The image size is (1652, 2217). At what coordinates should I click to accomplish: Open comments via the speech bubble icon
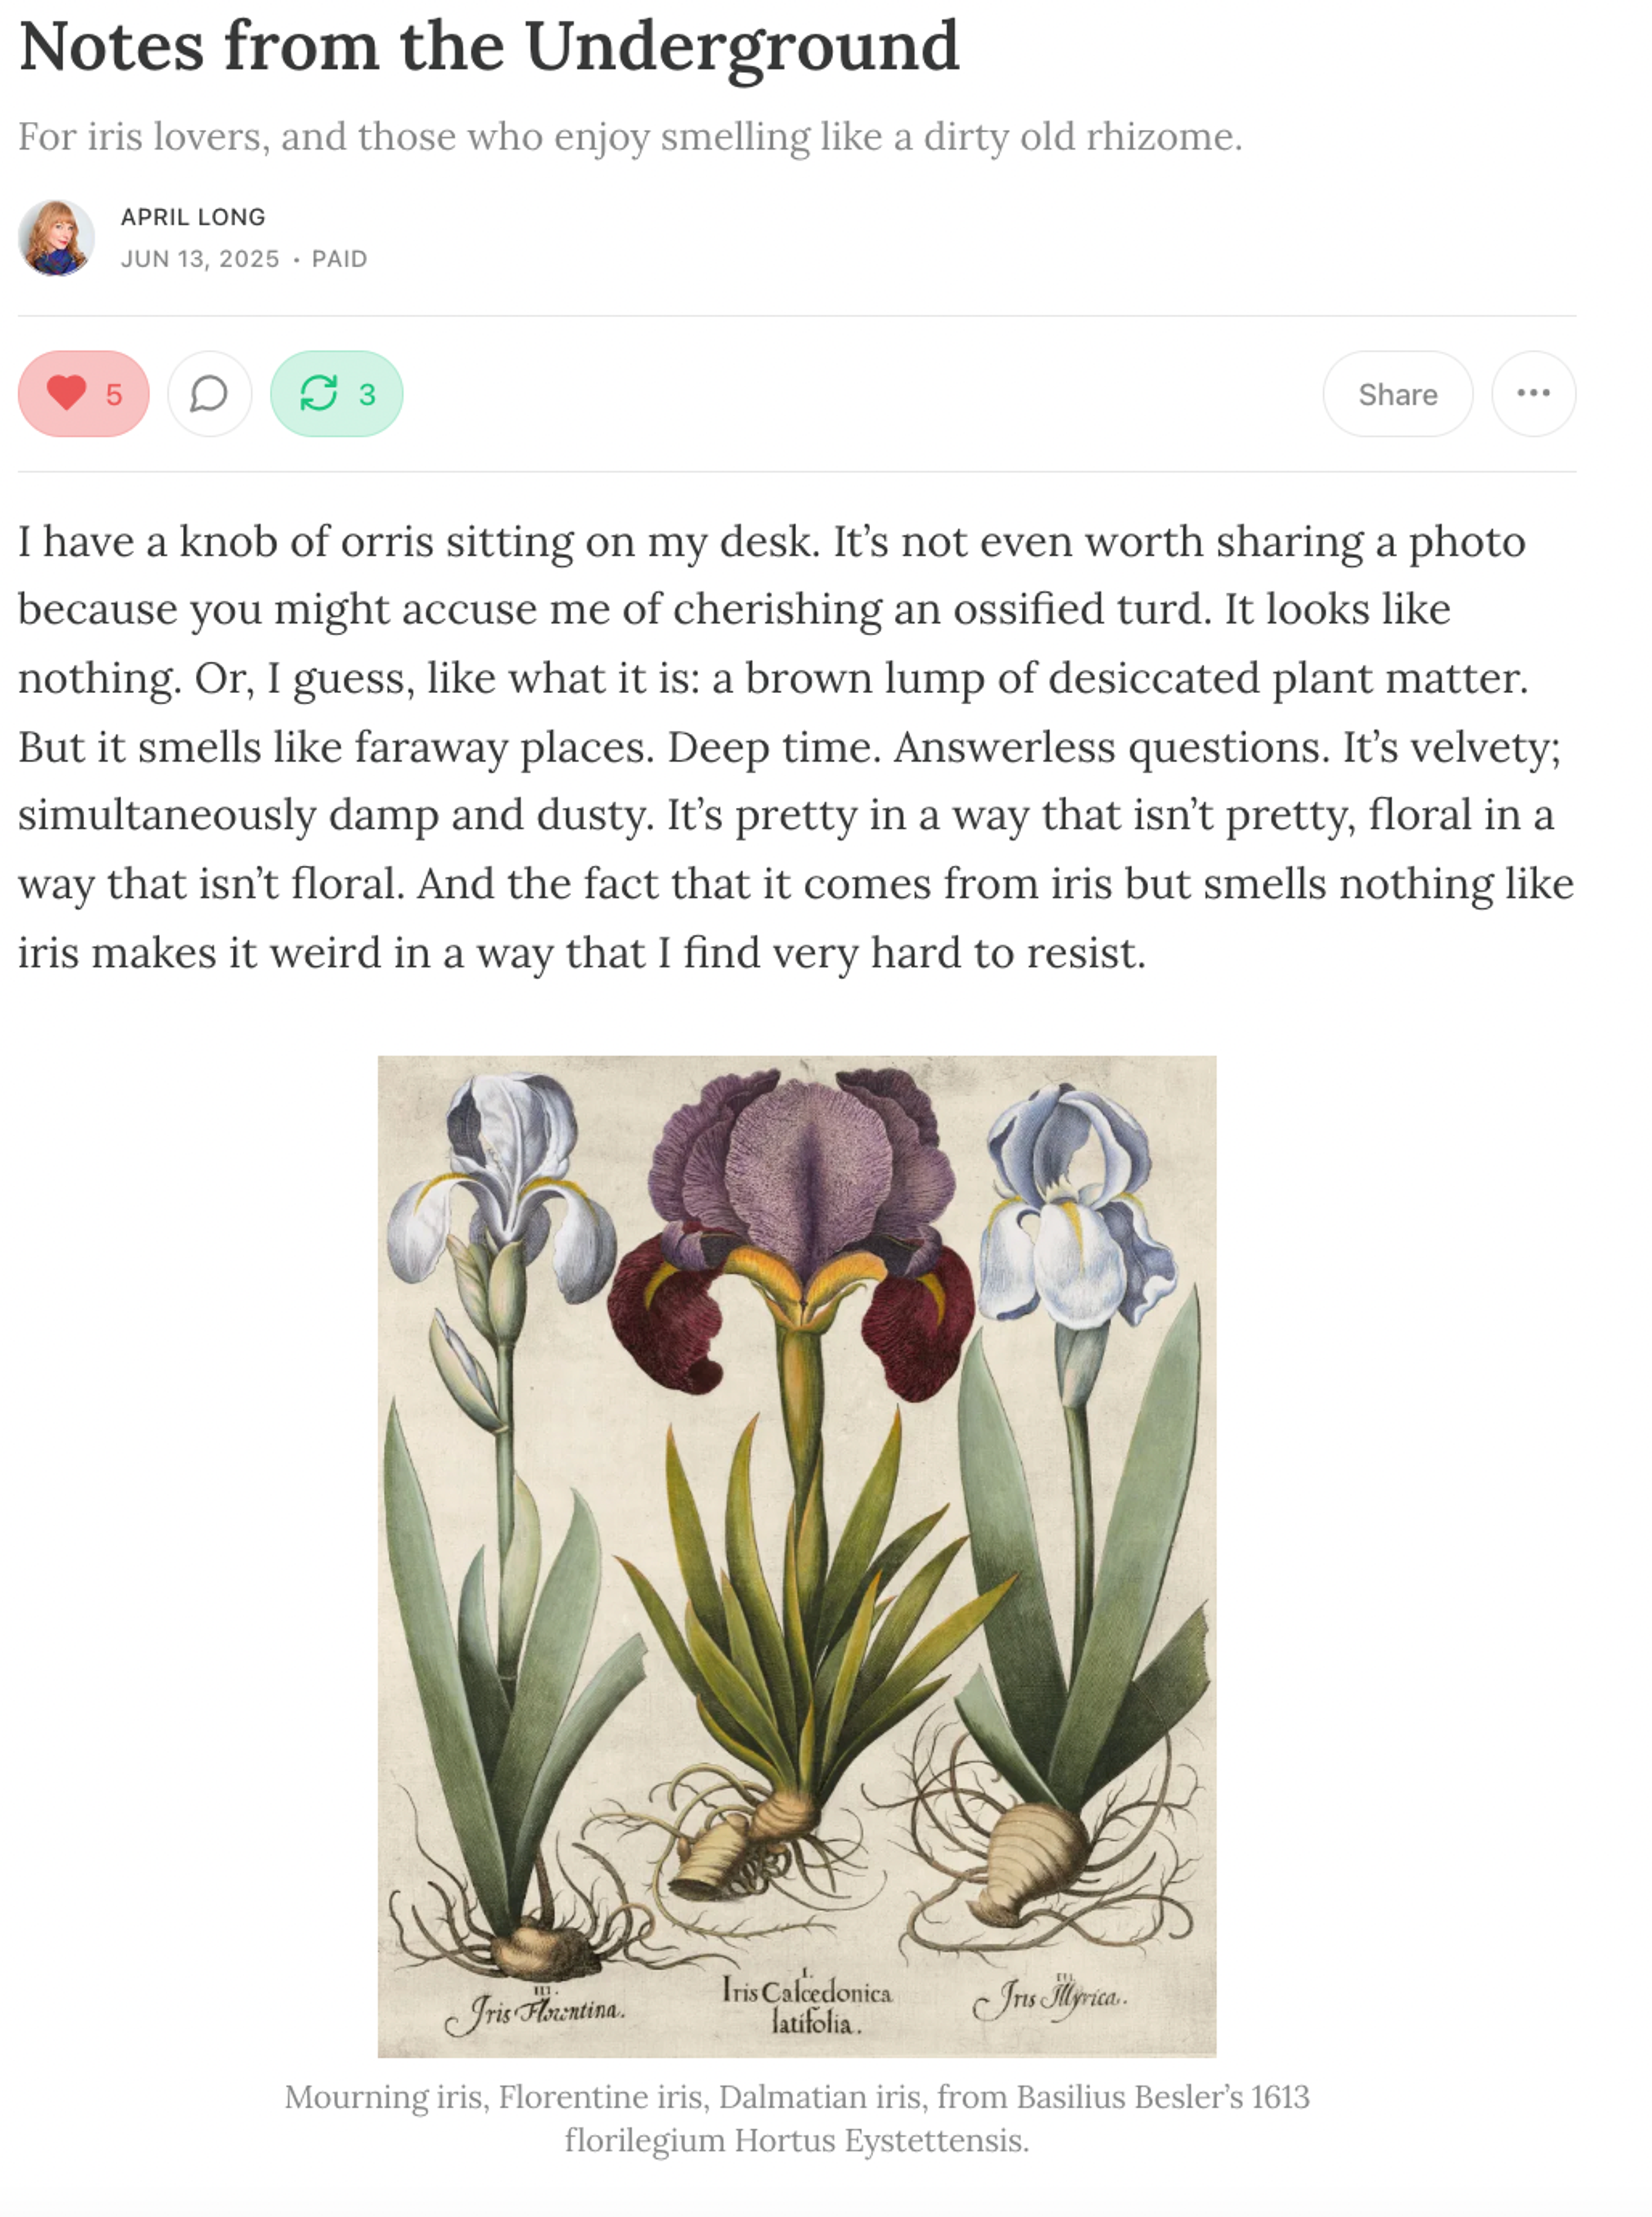point(210,394)
